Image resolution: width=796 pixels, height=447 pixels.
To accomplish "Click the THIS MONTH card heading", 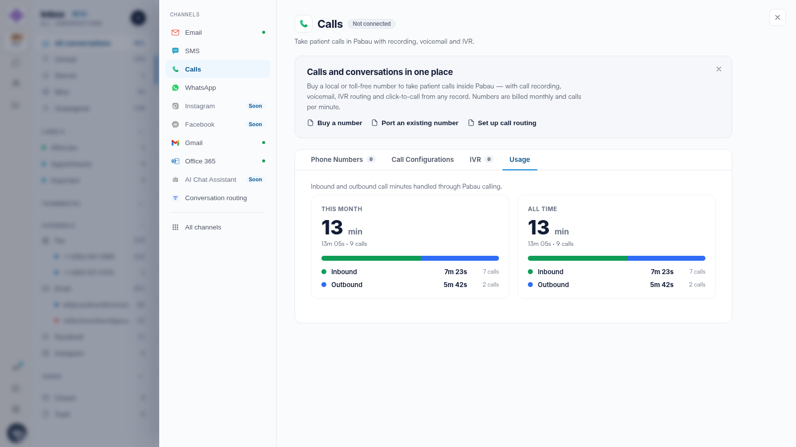I will click(x=342, y=209).
